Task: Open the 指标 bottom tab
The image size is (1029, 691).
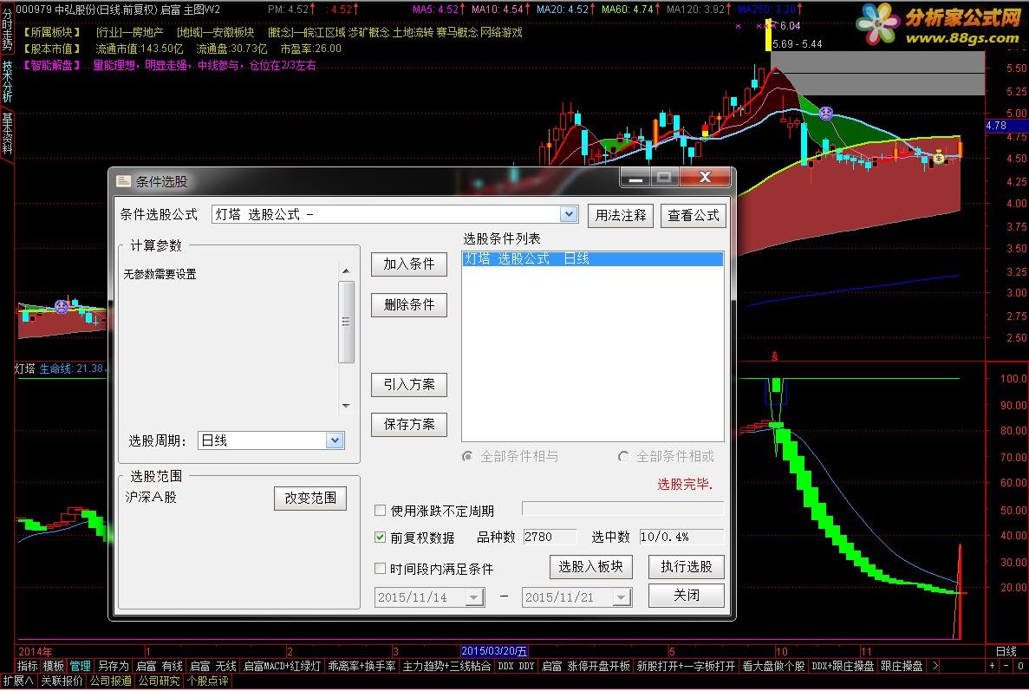Action: click(27, 666)
